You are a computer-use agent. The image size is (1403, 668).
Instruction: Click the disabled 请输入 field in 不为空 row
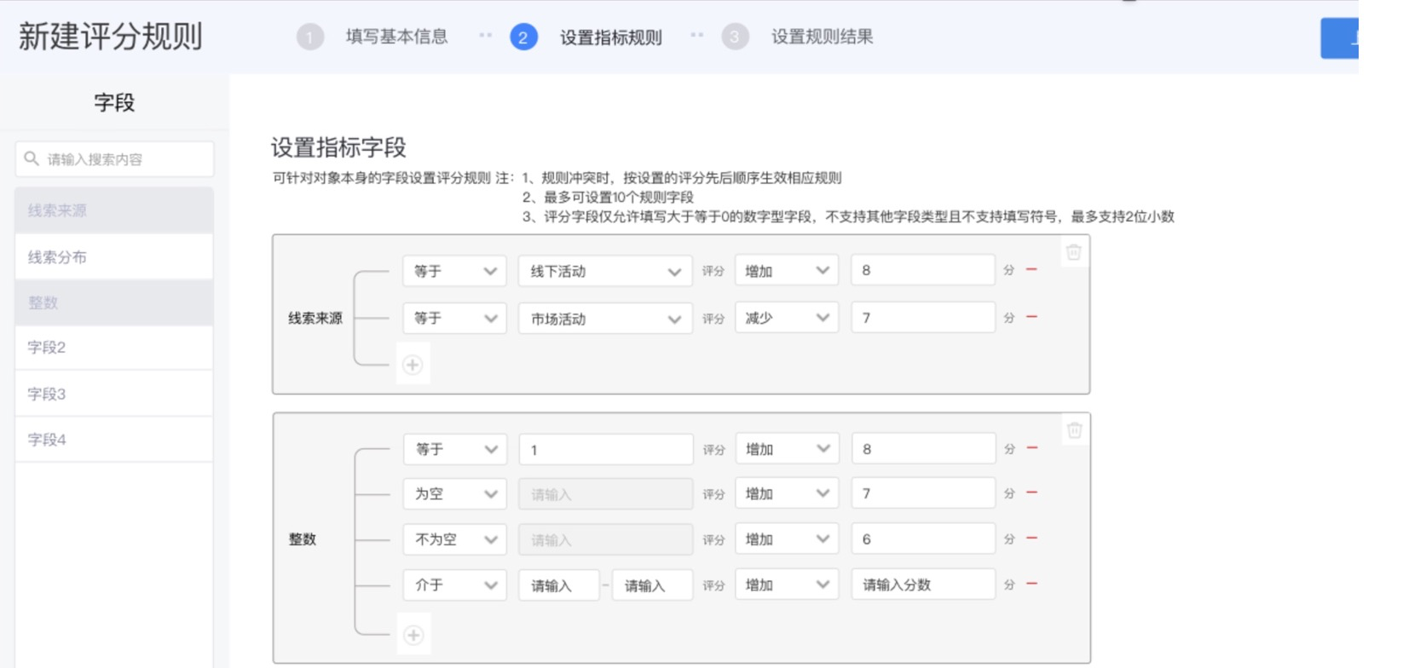pos(605,539)
